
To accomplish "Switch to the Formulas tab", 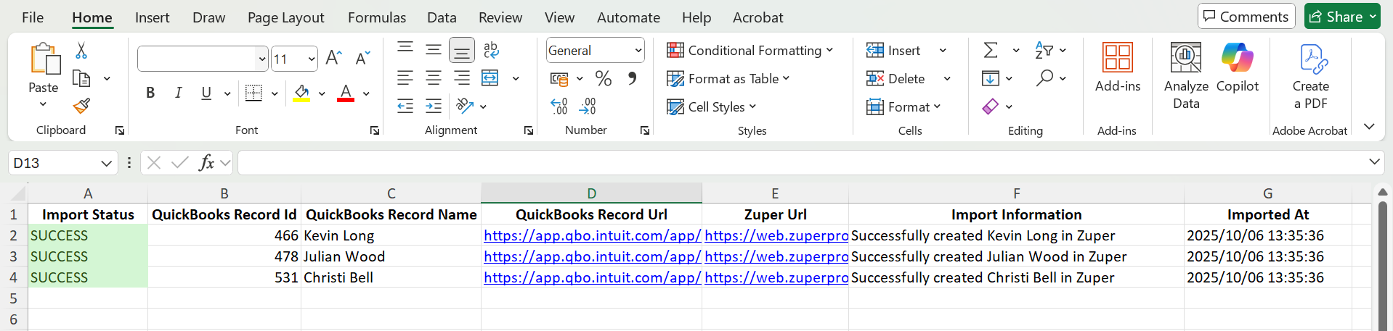I will [x=377, y=17].
